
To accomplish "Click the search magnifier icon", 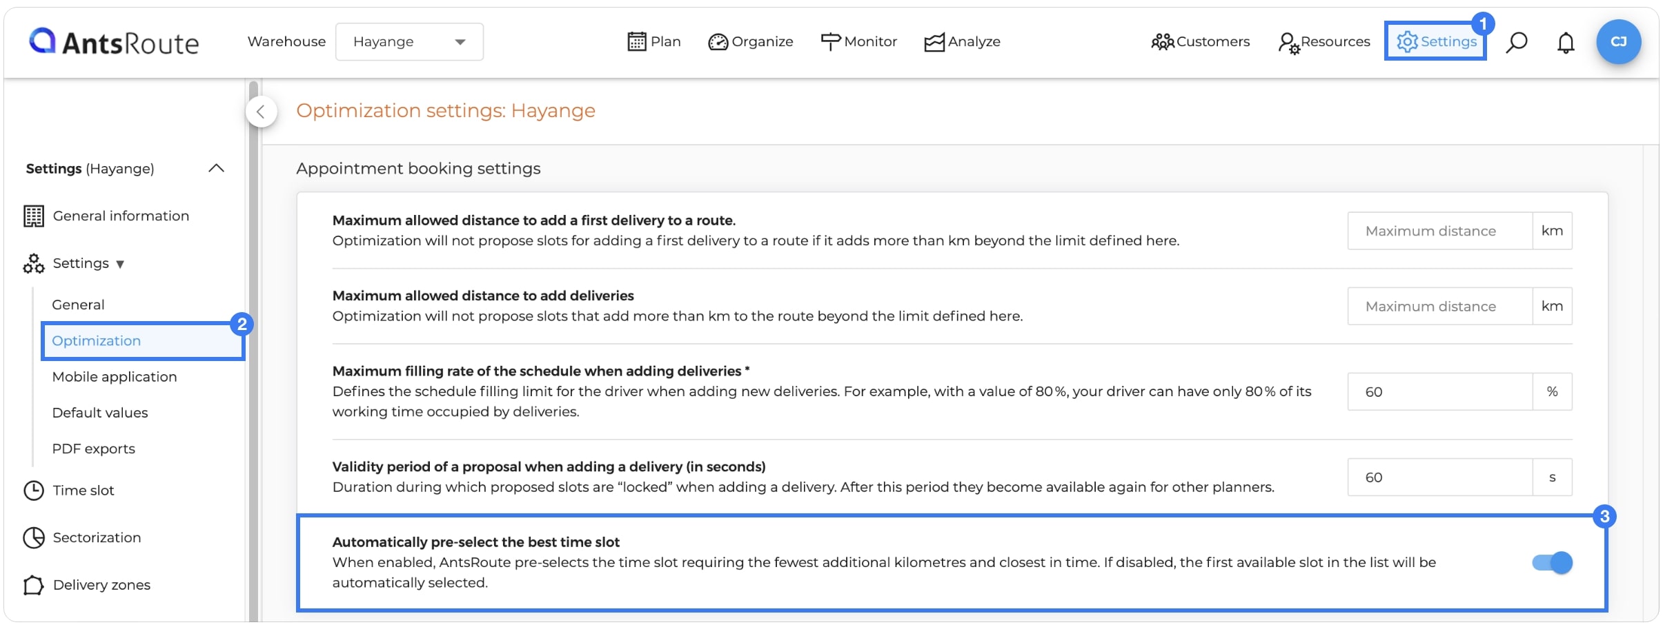I will (x=1516, y=42).
